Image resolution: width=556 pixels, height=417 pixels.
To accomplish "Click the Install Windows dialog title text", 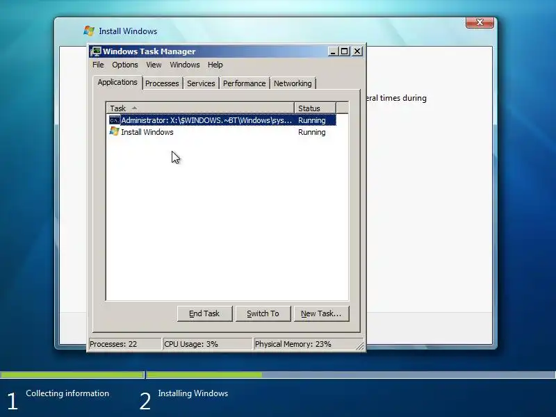I will click(128, 31).
